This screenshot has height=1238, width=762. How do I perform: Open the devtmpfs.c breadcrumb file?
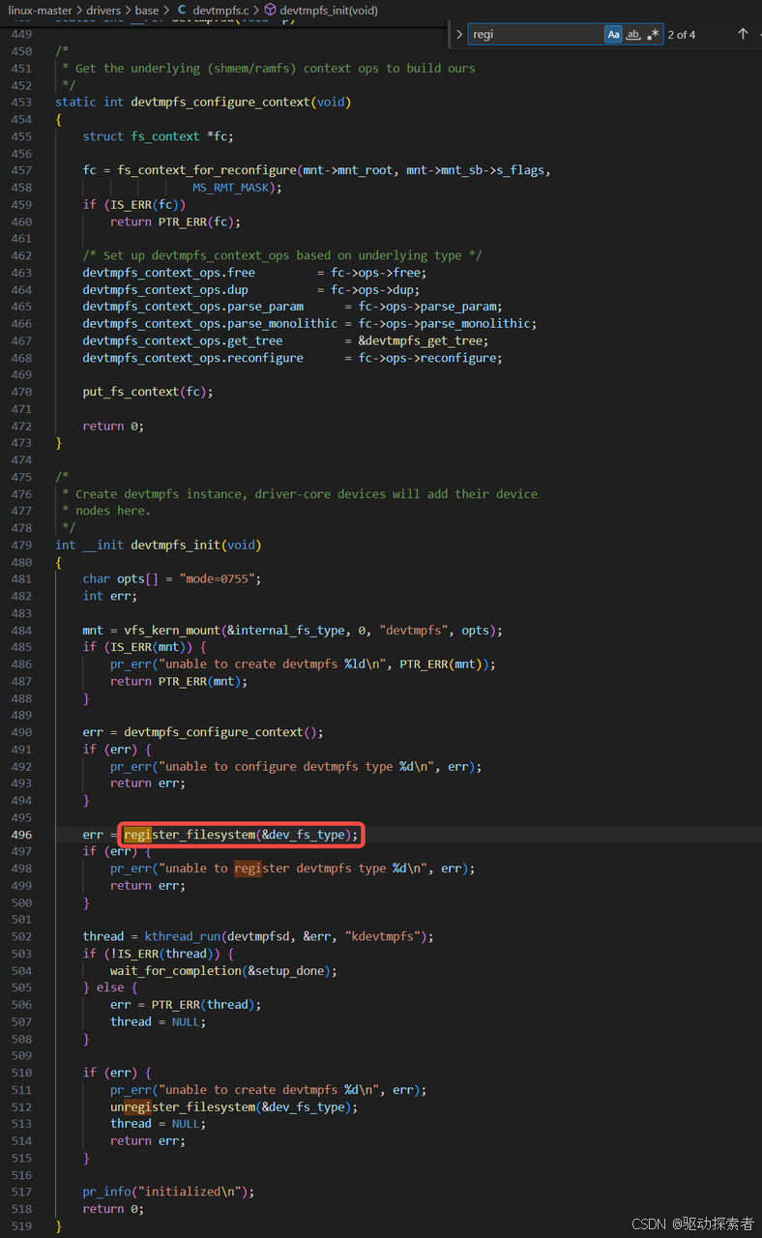click(220, 10)
